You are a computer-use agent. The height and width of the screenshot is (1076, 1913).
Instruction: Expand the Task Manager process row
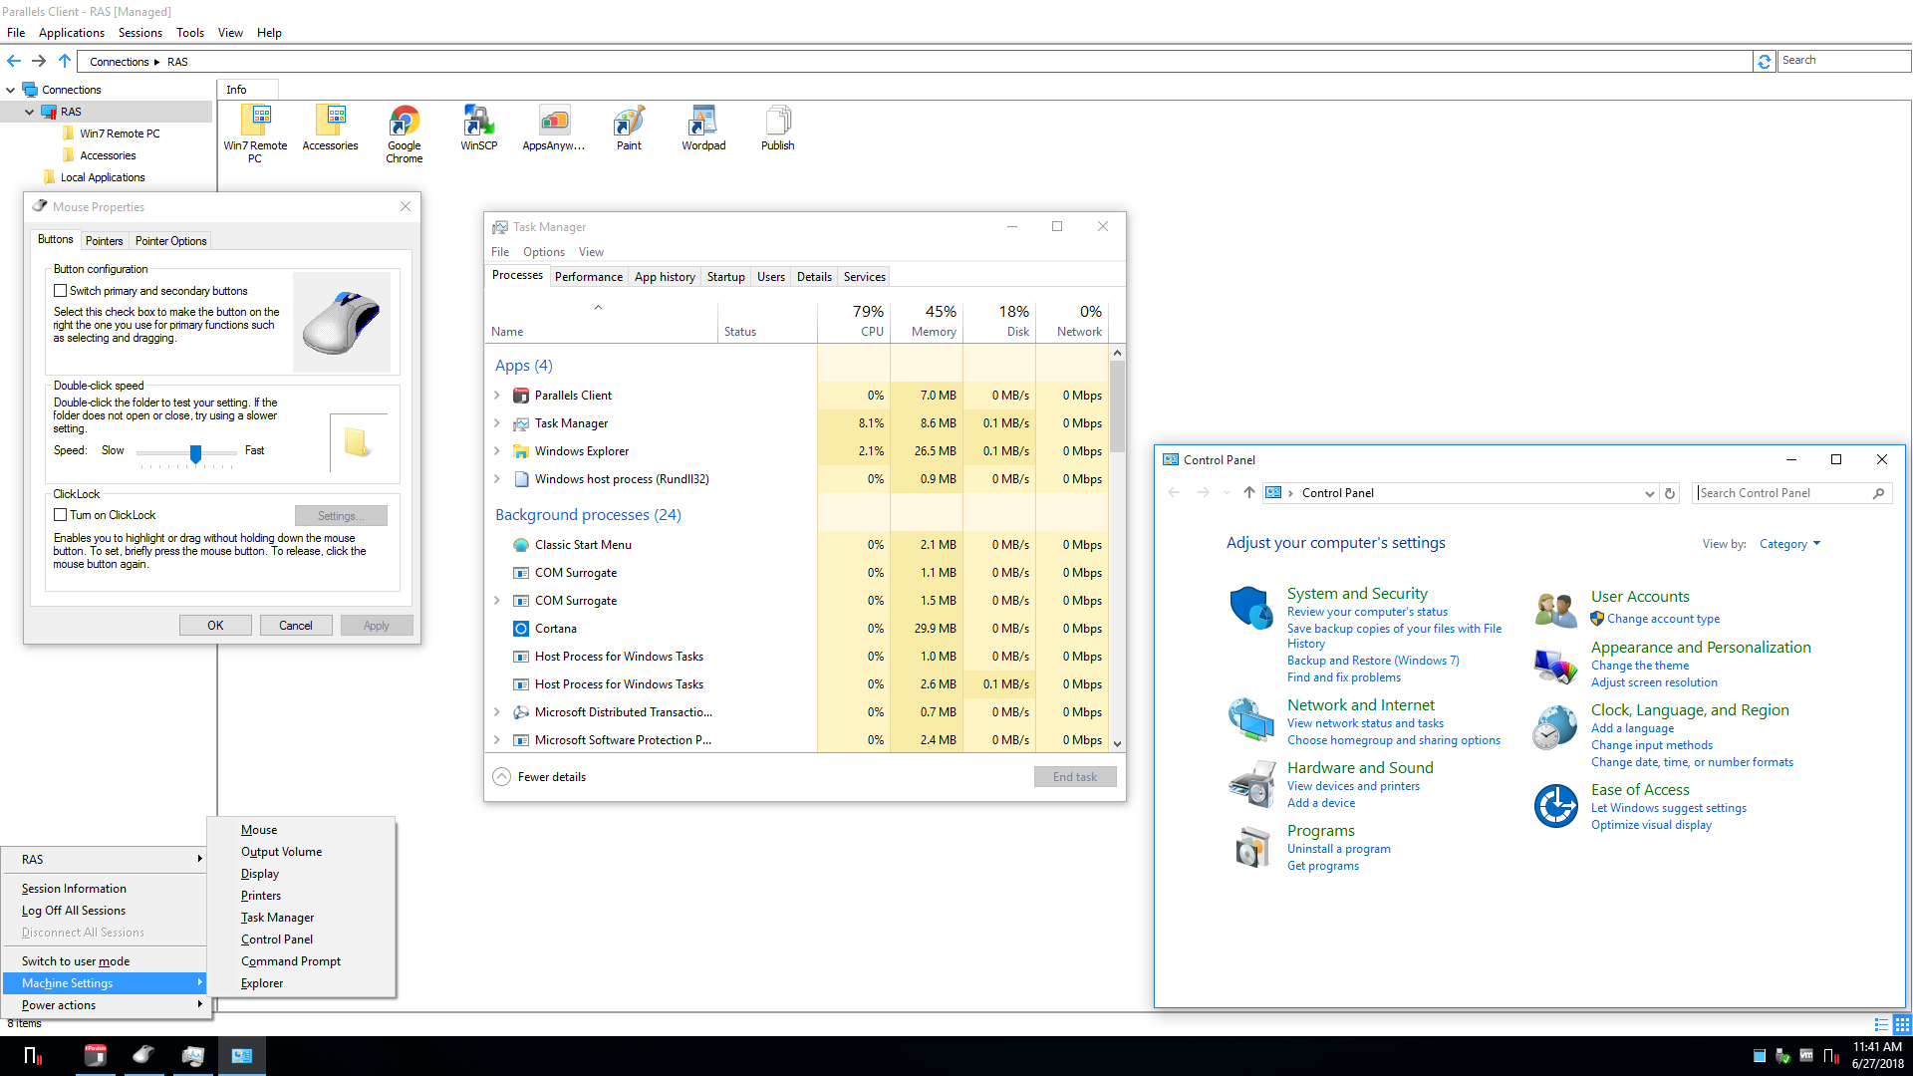tap(497, 423)
